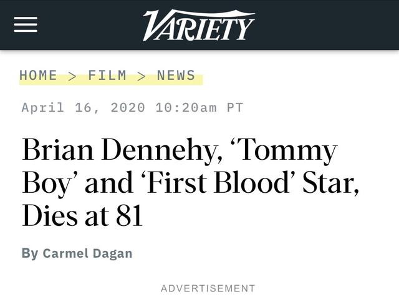
Task: Open the hamburger navigation menu
Action: click(x=26, y=24)
